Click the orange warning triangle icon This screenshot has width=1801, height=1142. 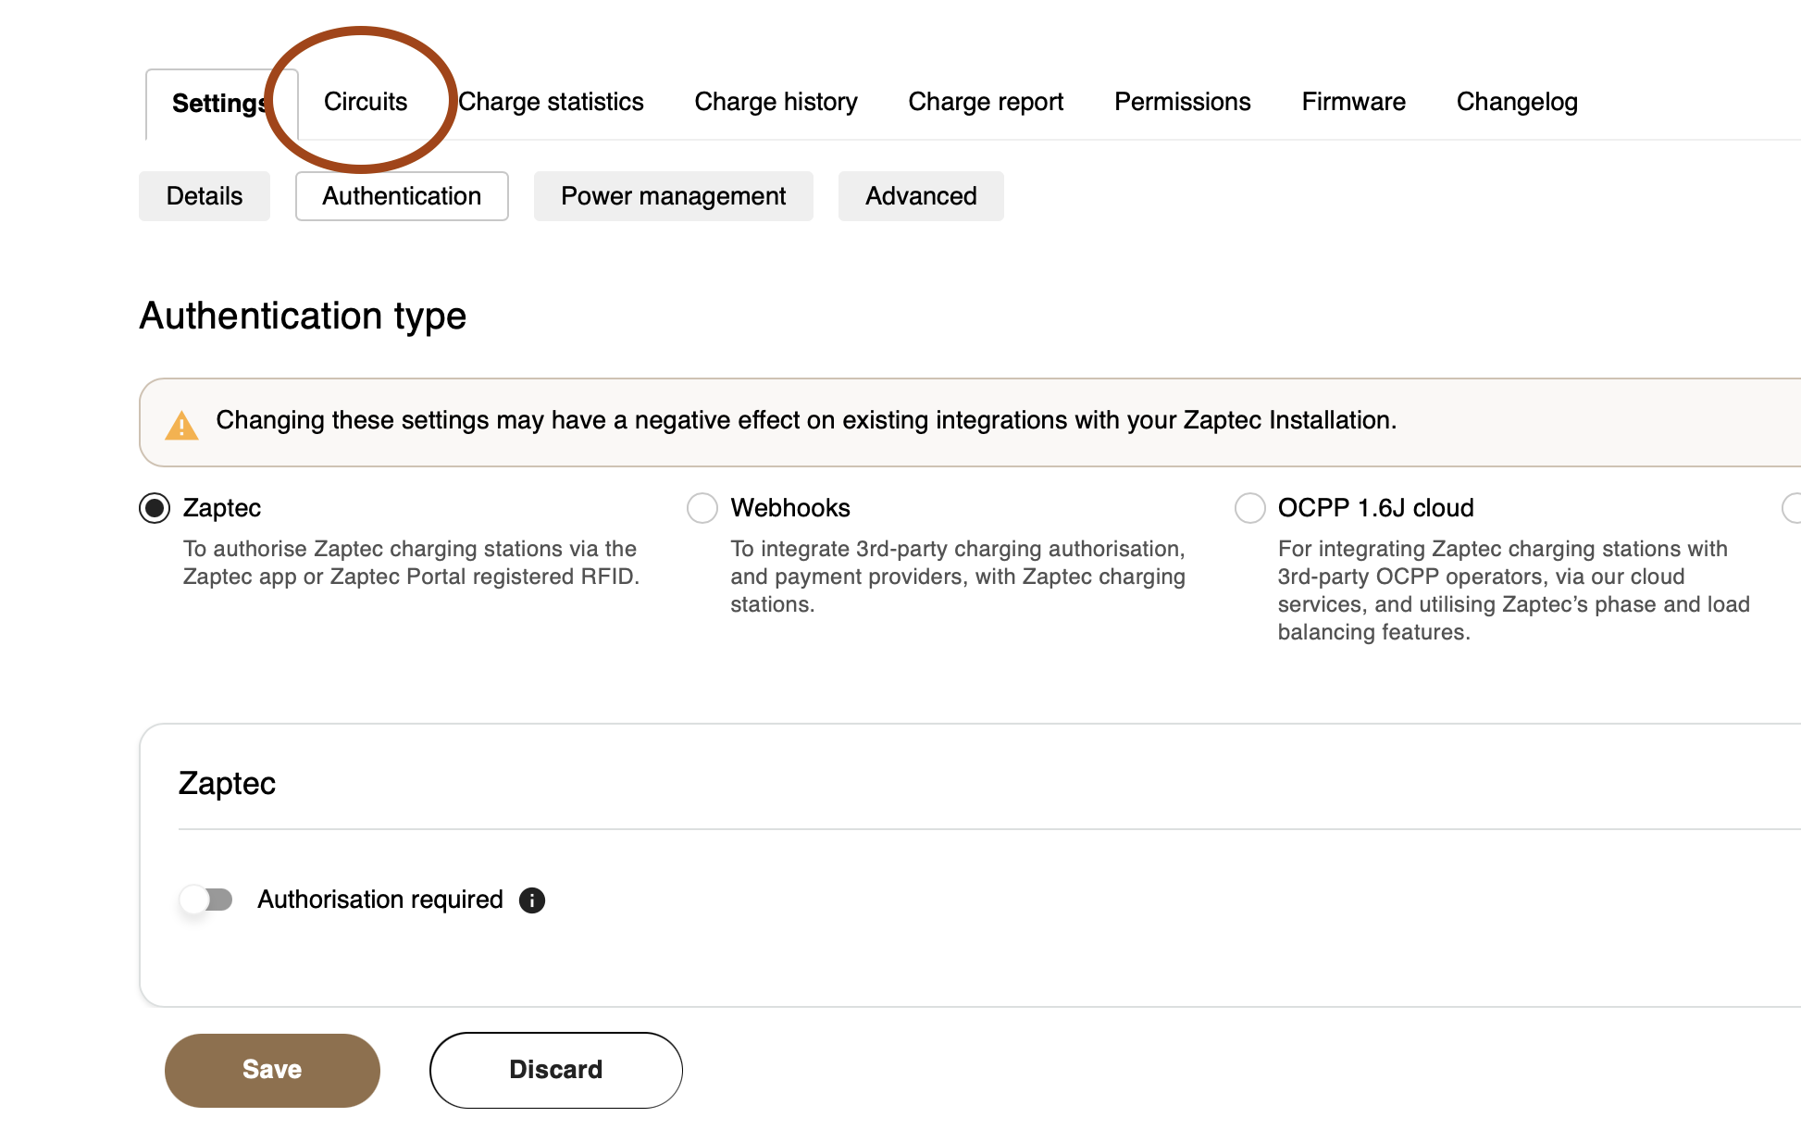181,425
